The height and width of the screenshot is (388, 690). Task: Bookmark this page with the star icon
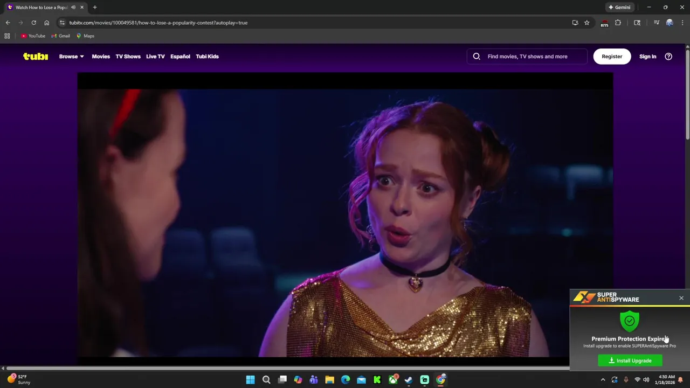tap(587, 23)
